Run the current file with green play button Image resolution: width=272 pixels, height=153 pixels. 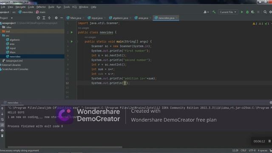click(x=242, y=12)
